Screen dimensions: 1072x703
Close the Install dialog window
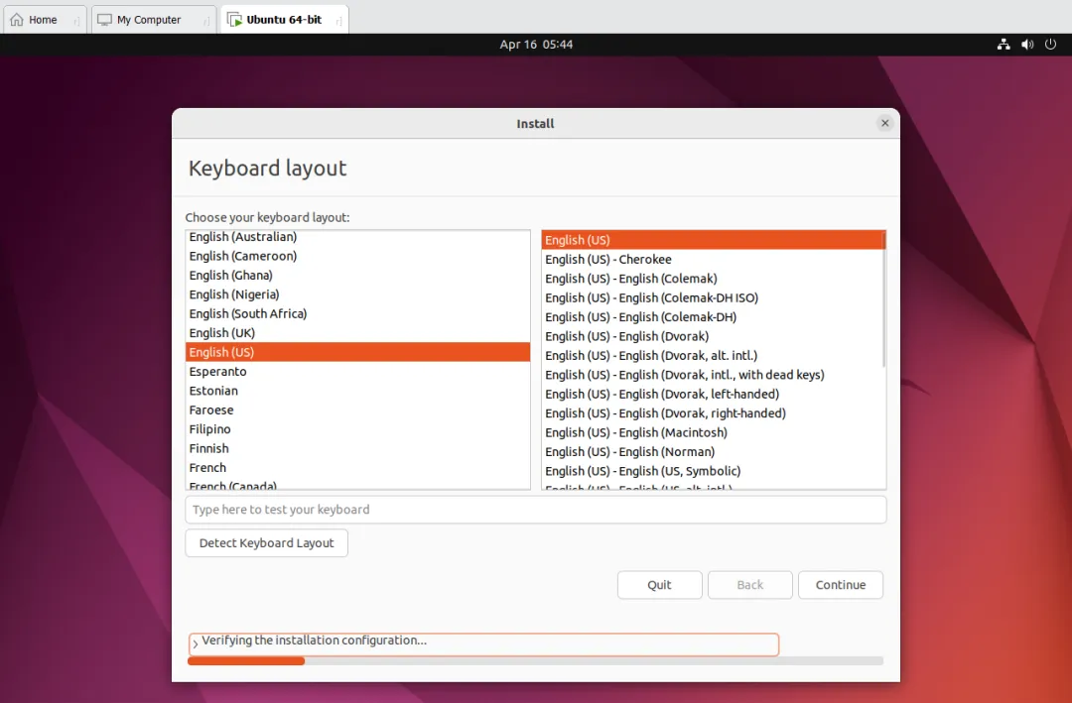(x=884, y=123)
